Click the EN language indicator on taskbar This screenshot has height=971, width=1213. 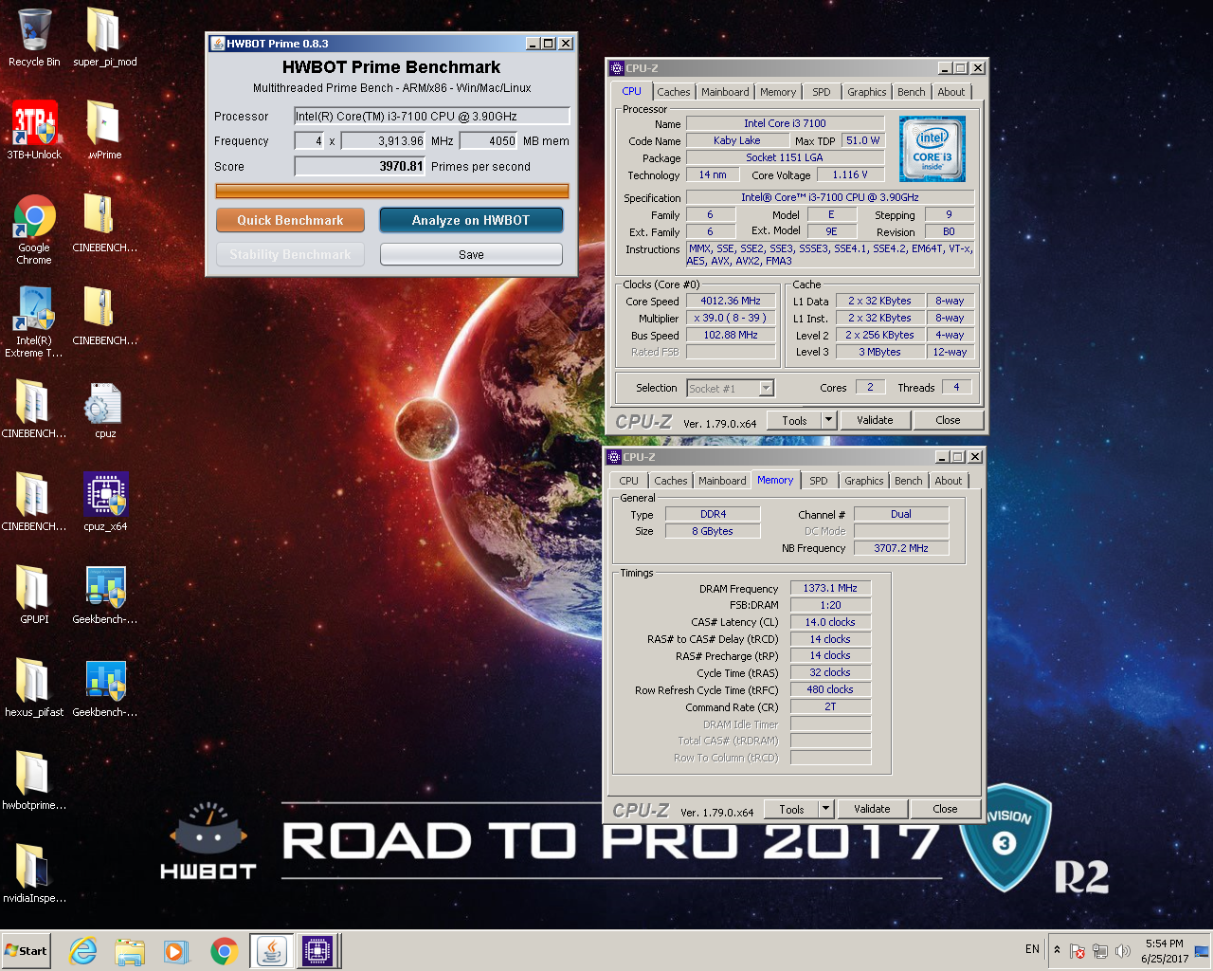click(x=1032, y=949)
